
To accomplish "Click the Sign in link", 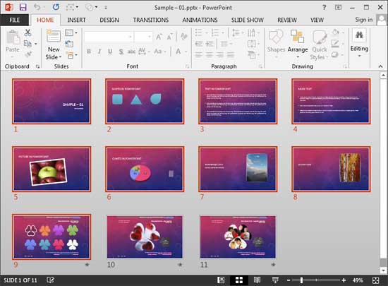I will coord(364,20).
